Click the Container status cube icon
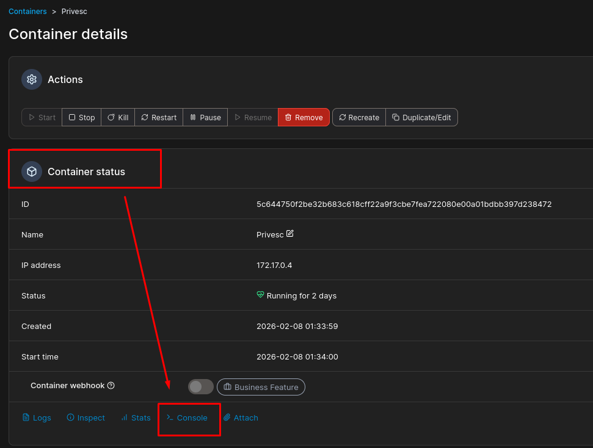The height and width of the screenshot is (448, 593). click(32, 172)
